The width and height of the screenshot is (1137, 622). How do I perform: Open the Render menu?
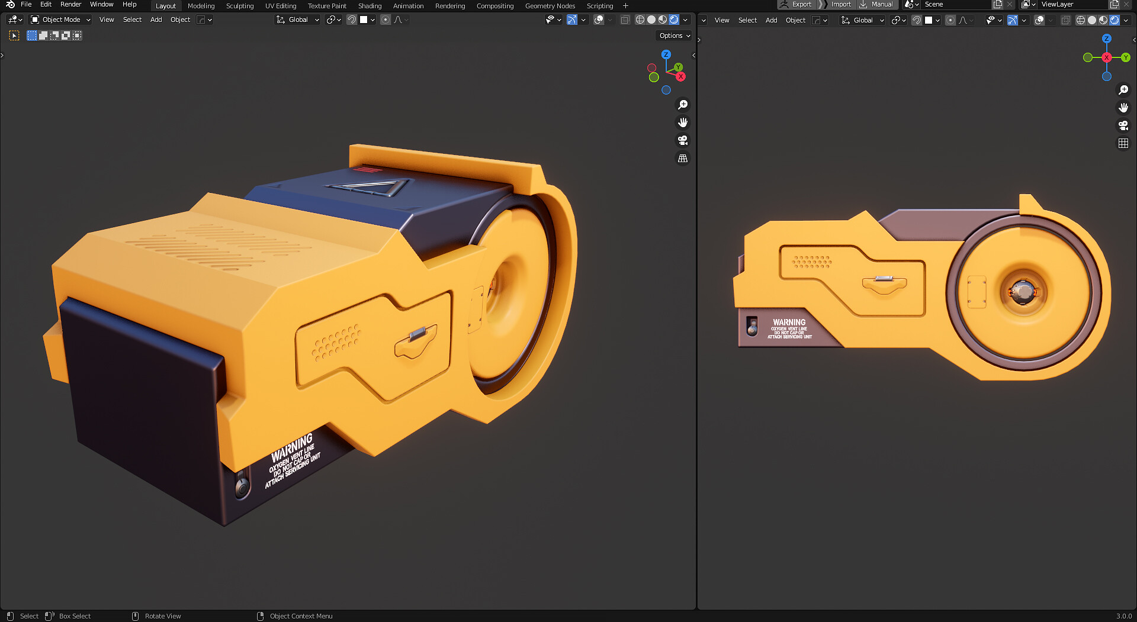pos(70,4)
